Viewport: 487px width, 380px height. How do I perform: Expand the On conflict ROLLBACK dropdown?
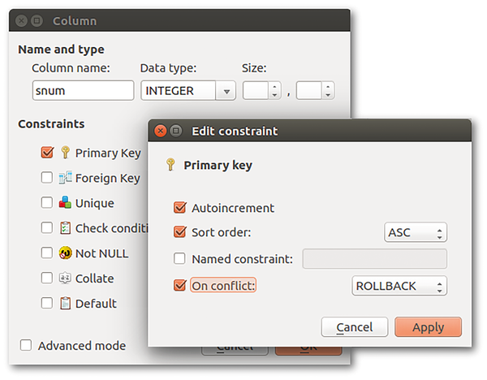399,286
